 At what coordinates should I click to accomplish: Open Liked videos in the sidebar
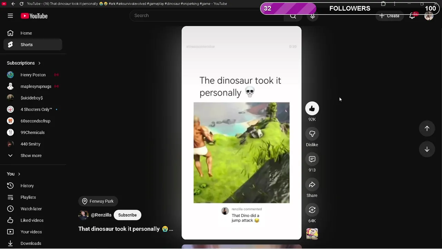point(33,220)
